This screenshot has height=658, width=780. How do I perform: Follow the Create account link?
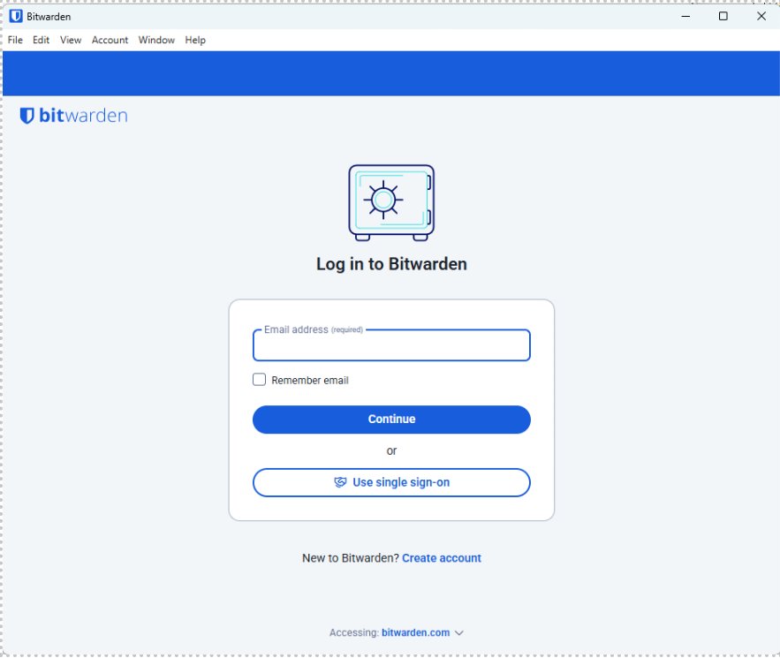pos(442,558)
